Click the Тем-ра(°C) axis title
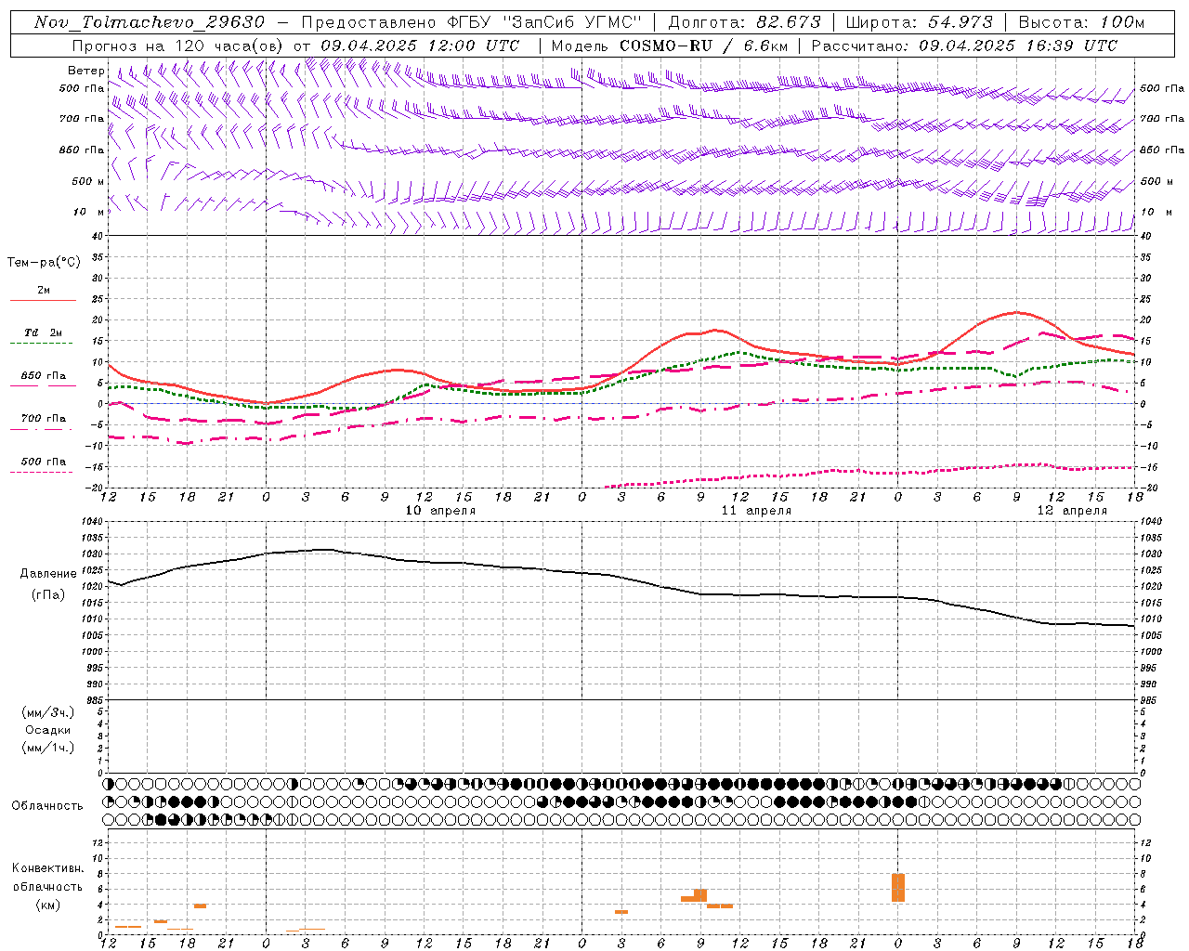The height and width of the screenshot is (951, 1189). click(x=44, y=263)
